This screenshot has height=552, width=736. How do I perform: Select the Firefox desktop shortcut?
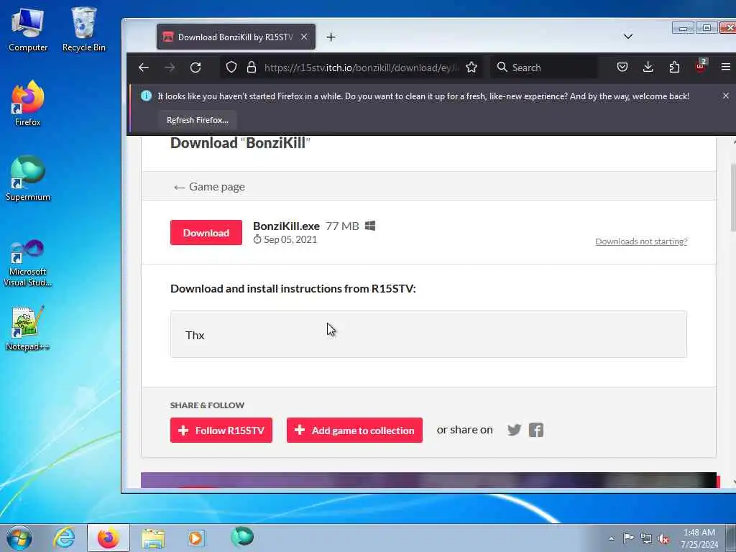point(28,104)
